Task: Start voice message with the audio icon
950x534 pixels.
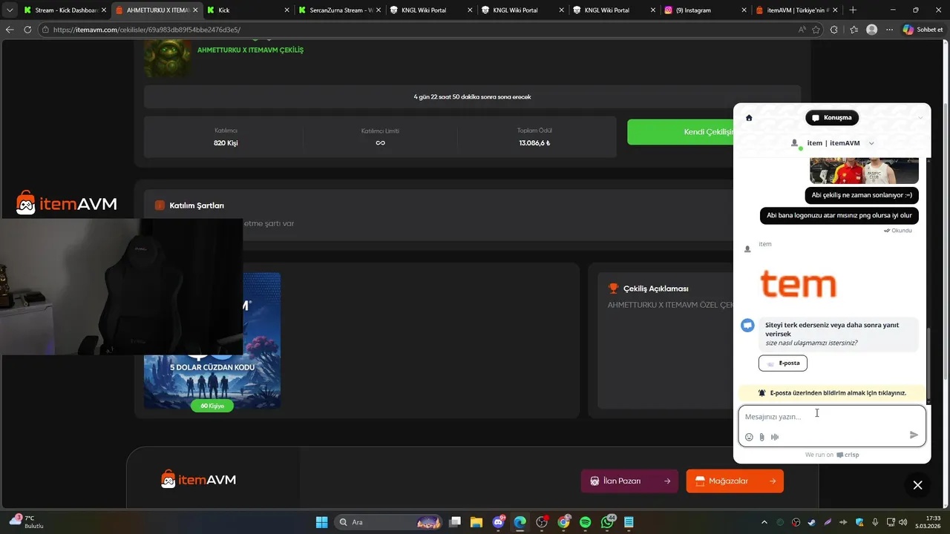Action: click(775, 437)
